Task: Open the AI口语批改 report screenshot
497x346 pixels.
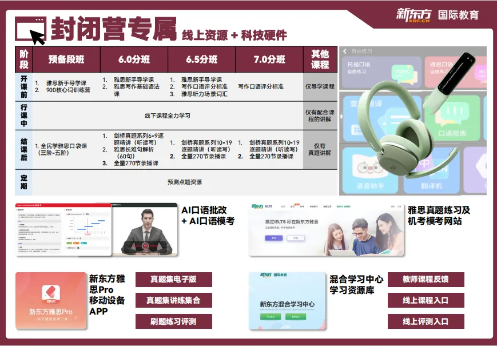Action: (63, 230)
